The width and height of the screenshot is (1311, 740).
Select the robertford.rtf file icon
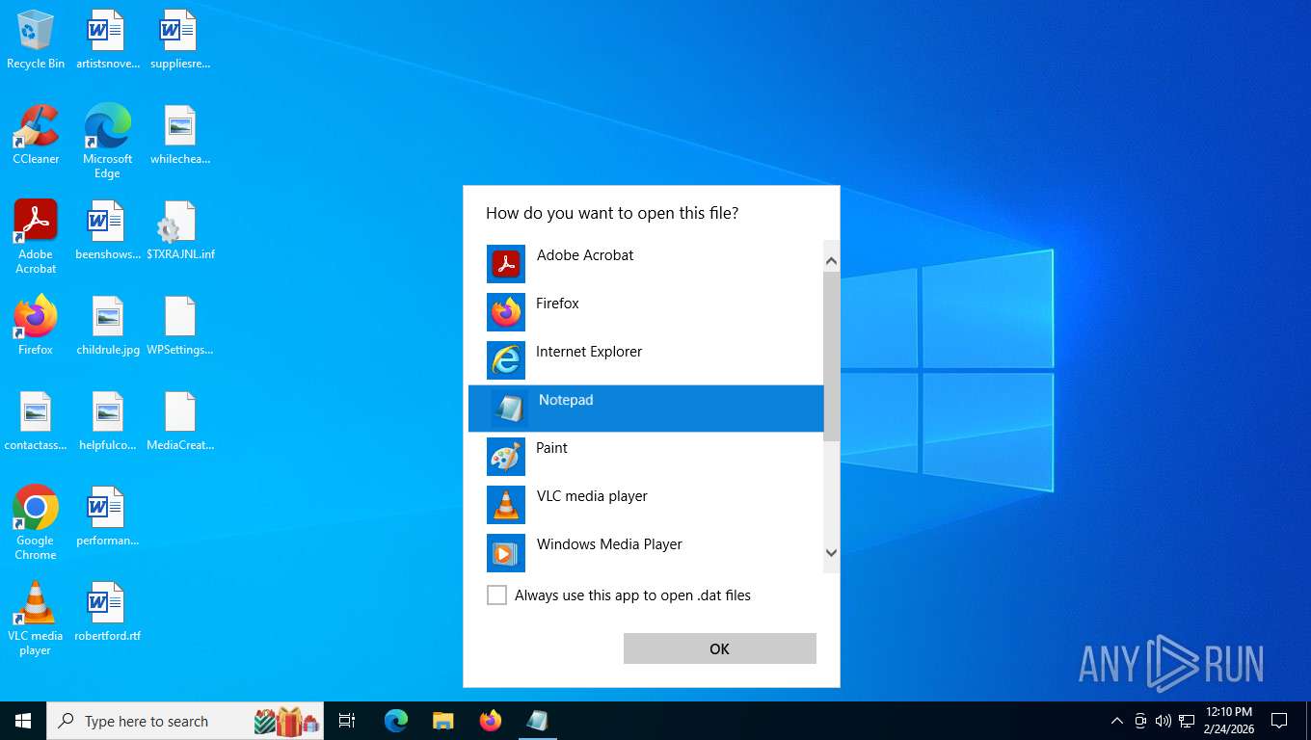107,612
